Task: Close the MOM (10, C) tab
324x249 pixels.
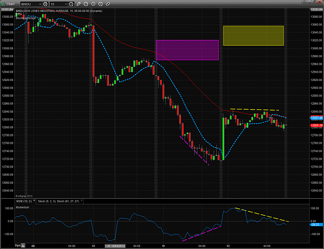Action: tap(34, 200)
